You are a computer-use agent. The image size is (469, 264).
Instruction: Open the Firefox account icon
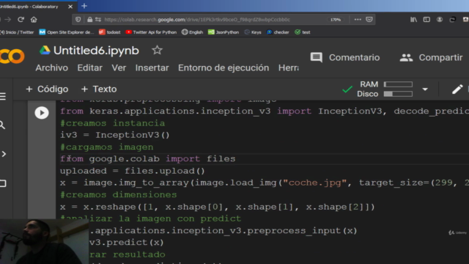(440, 20)
